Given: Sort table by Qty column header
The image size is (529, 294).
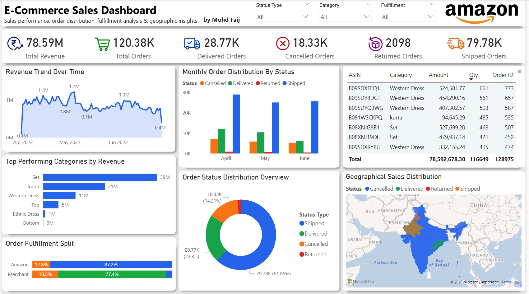Looking at the screenshot, I should pyautogui.click(x=473, y=75).
